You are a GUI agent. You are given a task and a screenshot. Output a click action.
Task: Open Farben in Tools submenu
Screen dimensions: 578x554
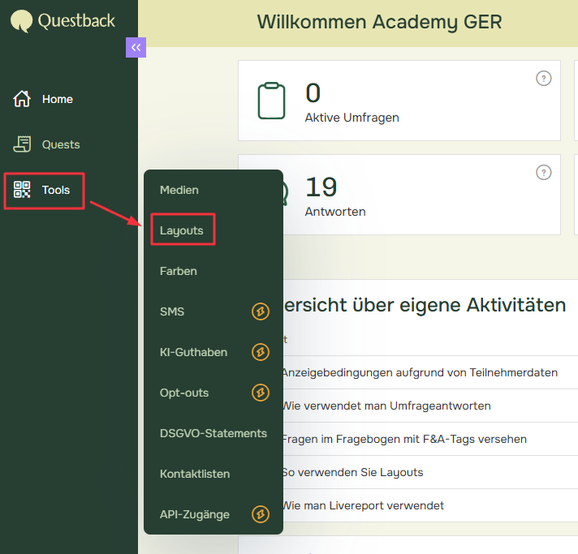(x=179, y=271)
